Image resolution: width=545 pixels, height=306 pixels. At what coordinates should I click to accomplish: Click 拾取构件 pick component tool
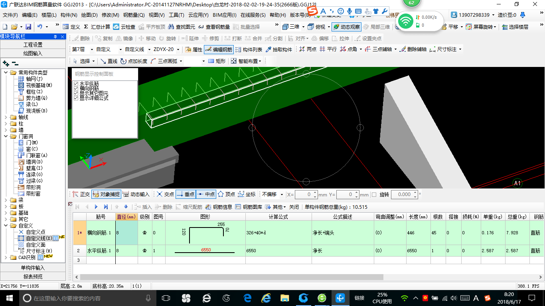[x=278, y=49]
